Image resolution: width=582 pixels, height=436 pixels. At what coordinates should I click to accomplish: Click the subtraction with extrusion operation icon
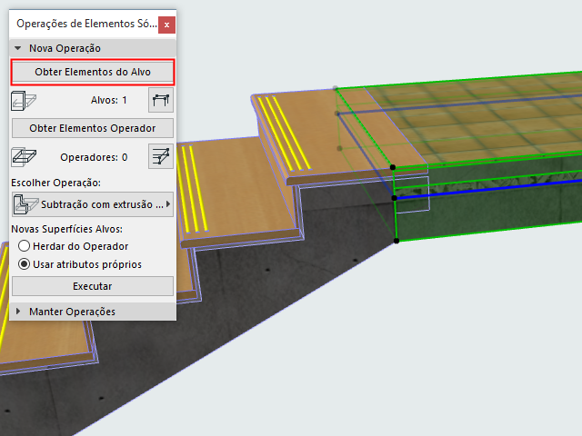coord(25,204)
